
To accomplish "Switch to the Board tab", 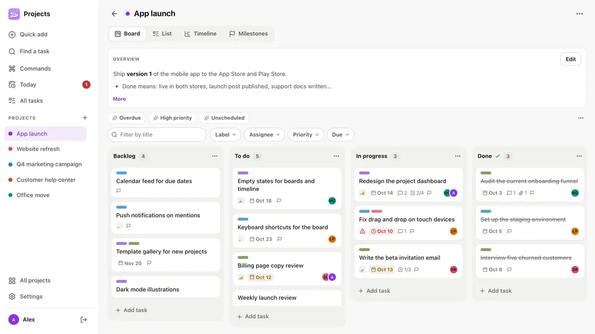I will point(127,34).
